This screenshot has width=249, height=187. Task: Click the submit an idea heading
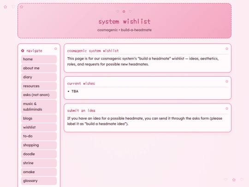[81, 110]
